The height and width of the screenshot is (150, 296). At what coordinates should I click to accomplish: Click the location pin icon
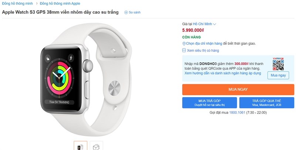tap(184, 44)
